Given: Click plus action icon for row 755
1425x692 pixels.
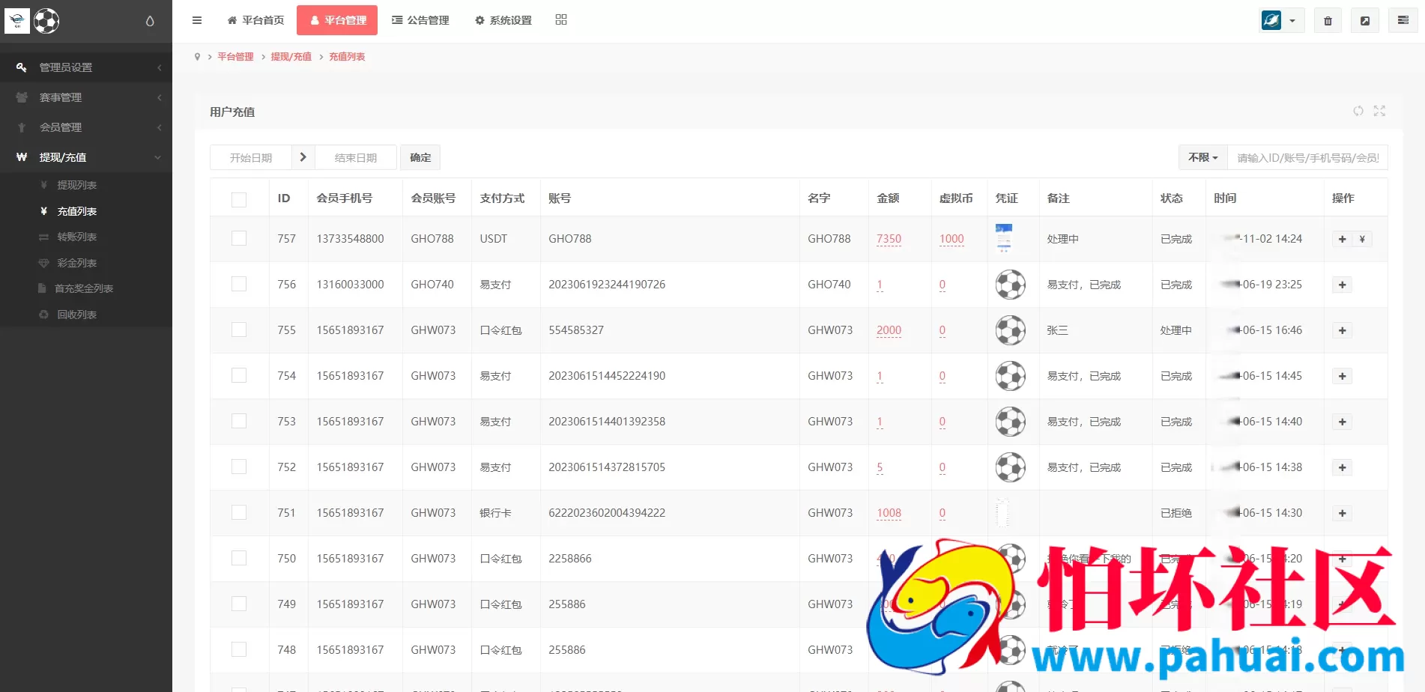Looking at the screenshot, I should coord(1342,330).
